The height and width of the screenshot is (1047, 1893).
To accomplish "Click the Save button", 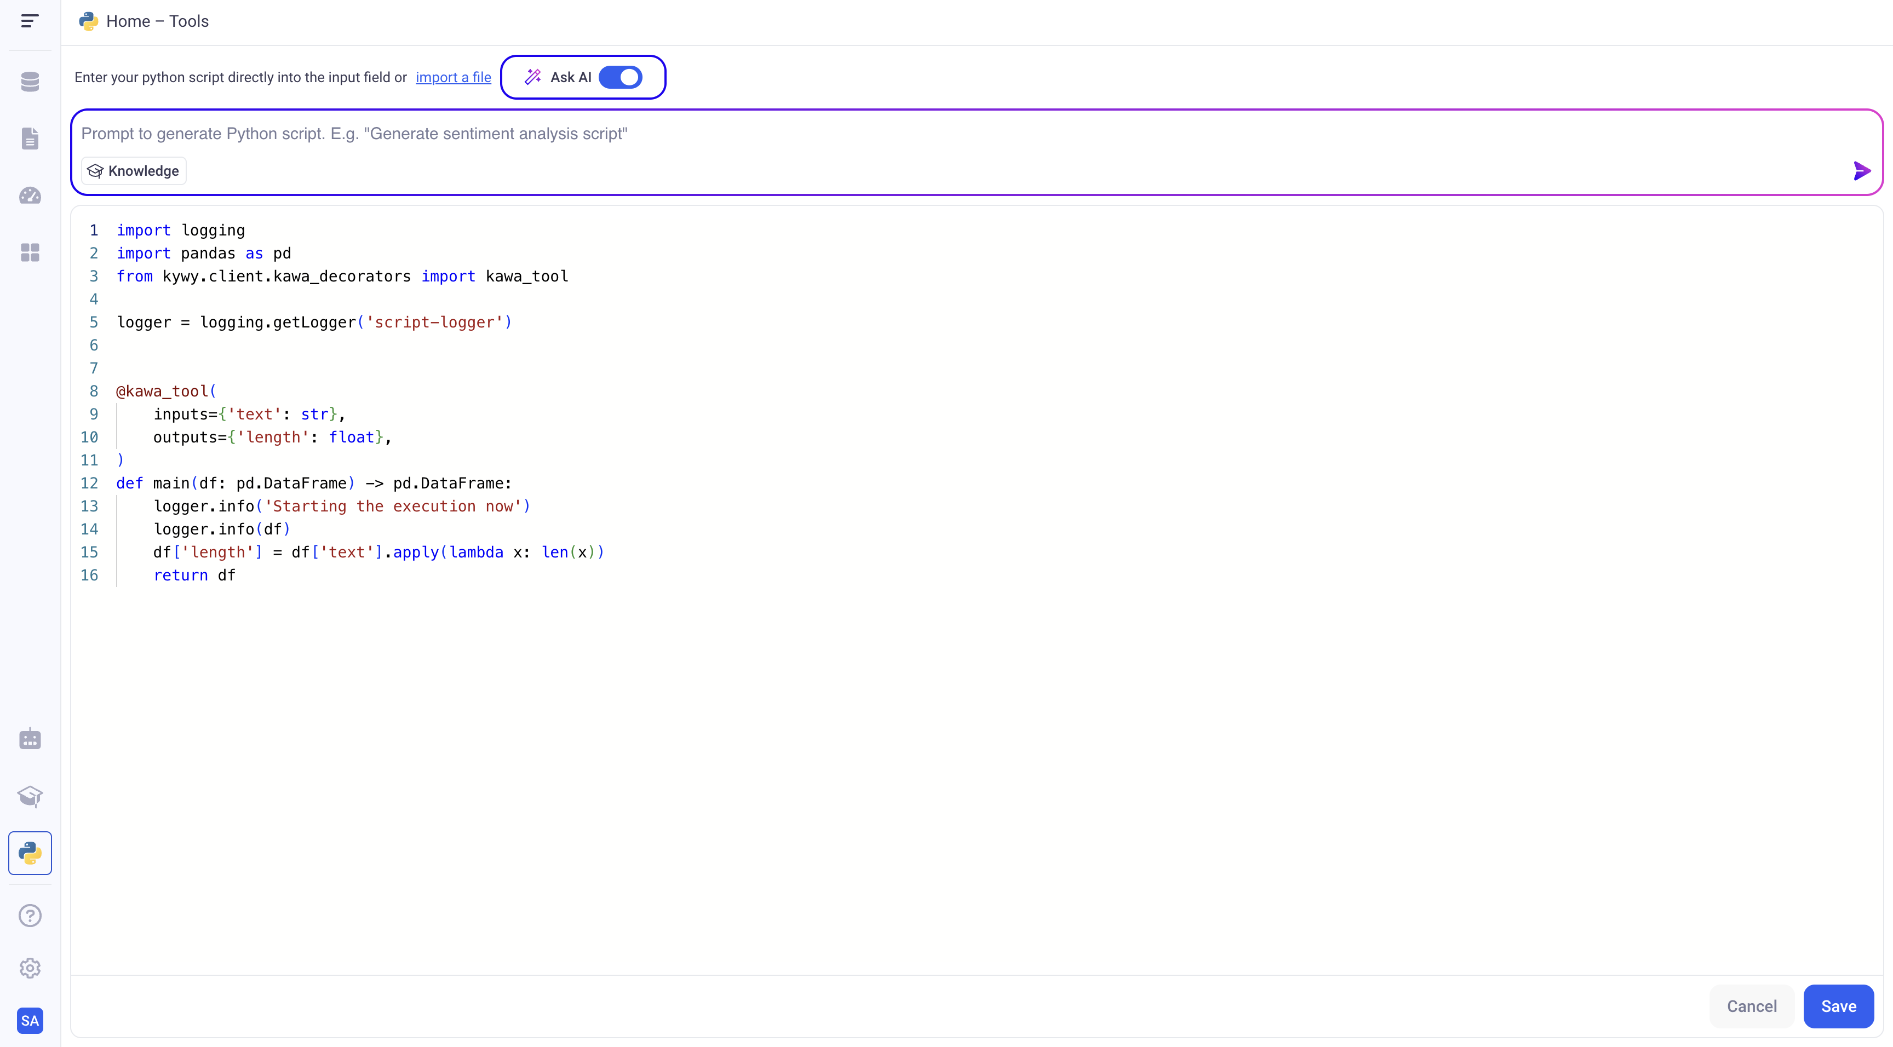I will tap(1838, 1006).
